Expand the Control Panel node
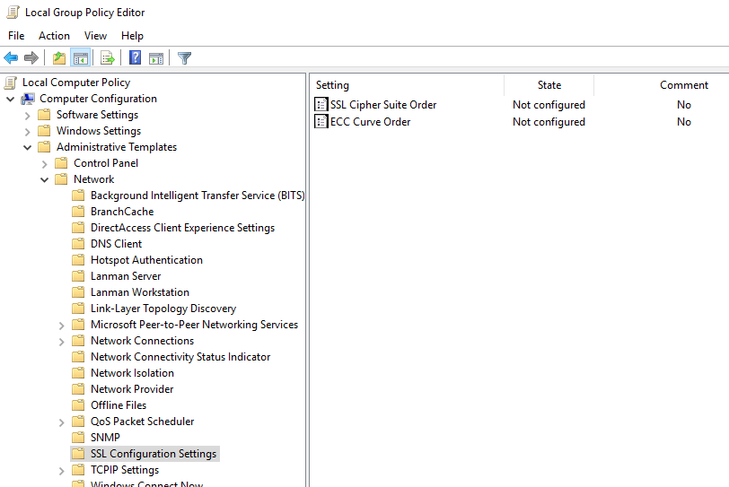729x487 pixels. (45, 164)
